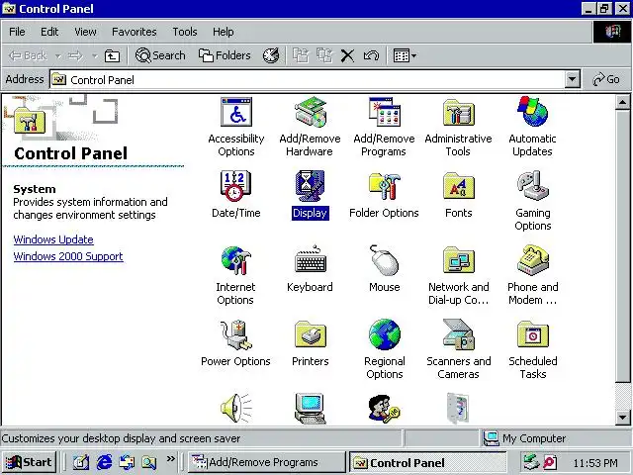Open the Accessibility Options applet

(236, 127)
